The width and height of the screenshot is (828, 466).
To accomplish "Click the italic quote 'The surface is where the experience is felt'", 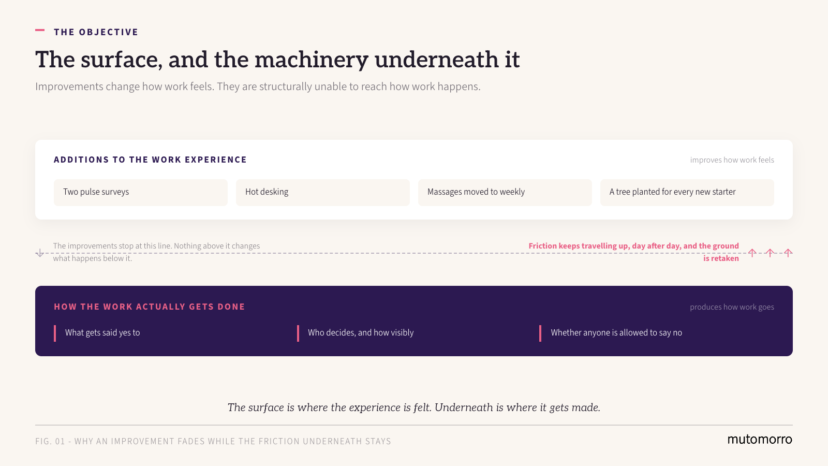I will 414,407.
